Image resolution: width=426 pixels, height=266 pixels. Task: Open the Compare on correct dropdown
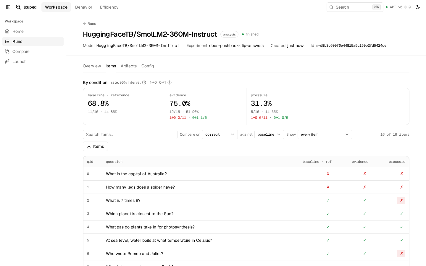pos(220,134)
